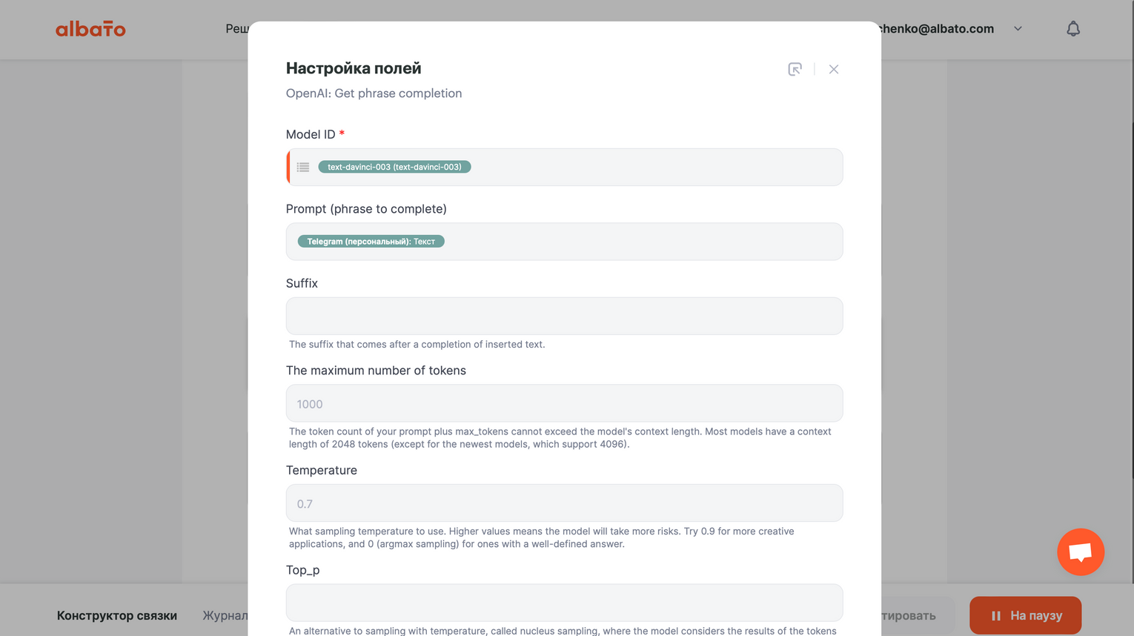Open the Журнал tab
The image size is (1134, 636).
point(225,615)
